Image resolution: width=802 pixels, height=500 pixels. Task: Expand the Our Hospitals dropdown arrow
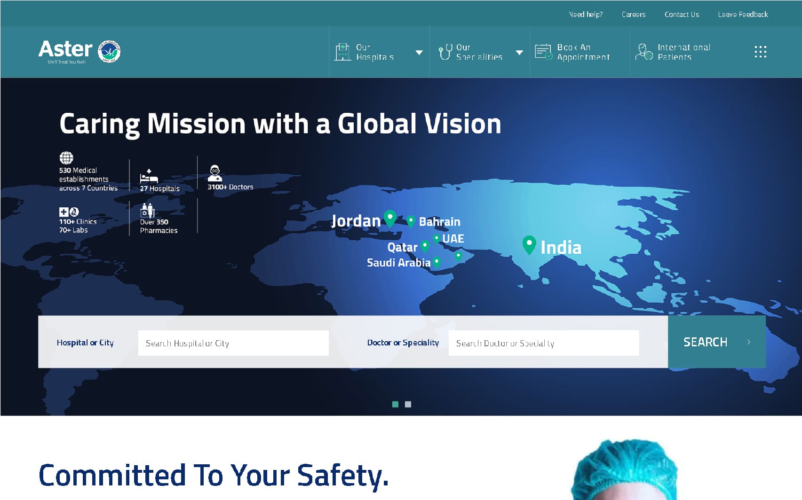[419, 53]
